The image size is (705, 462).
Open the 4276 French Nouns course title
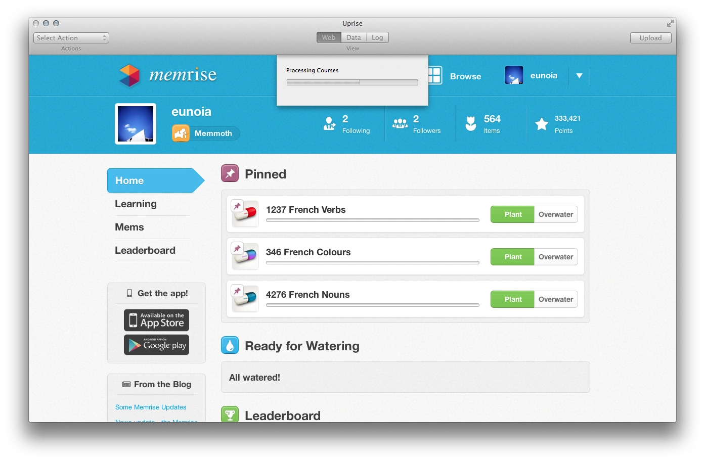[x=308, y=295]
